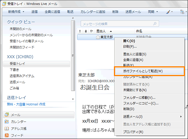Click the 件名 column header
The width and height of the screenshot is (188, 139).
point(139,31)
